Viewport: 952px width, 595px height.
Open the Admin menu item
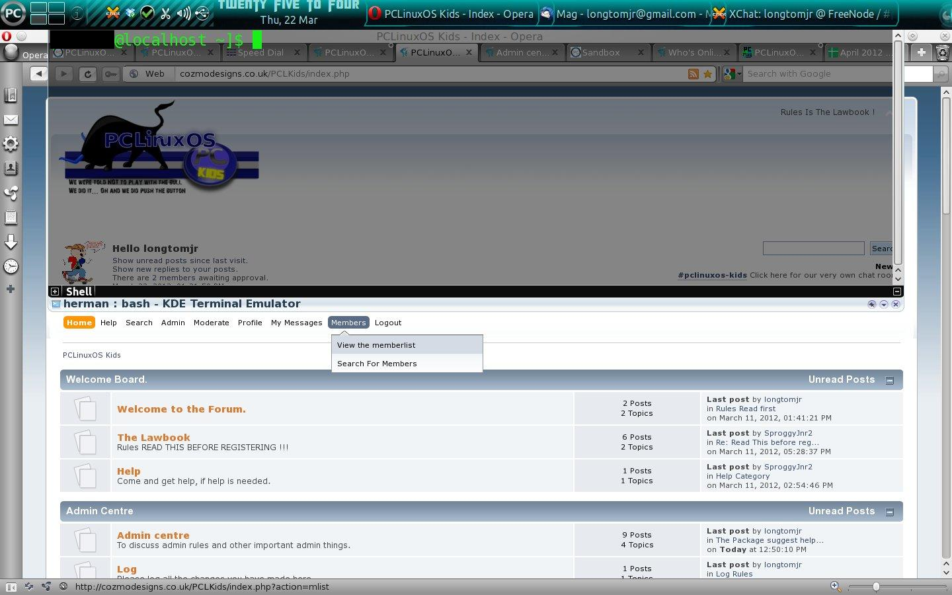[173, 323]
